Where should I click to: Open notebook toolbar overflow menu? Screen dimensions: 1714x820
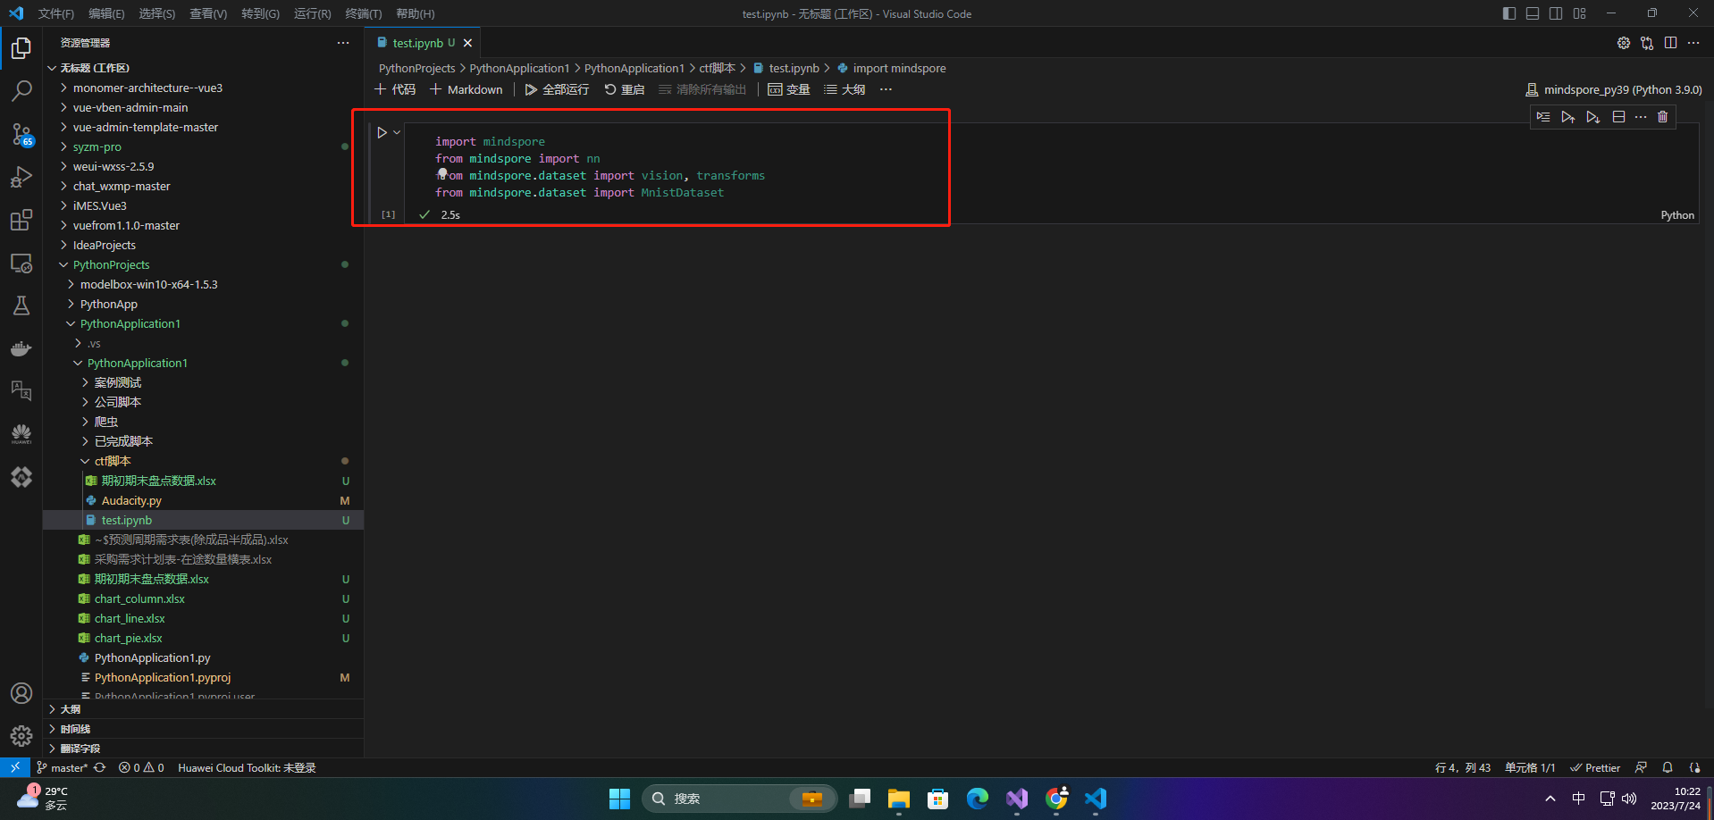tap(886, 89)
